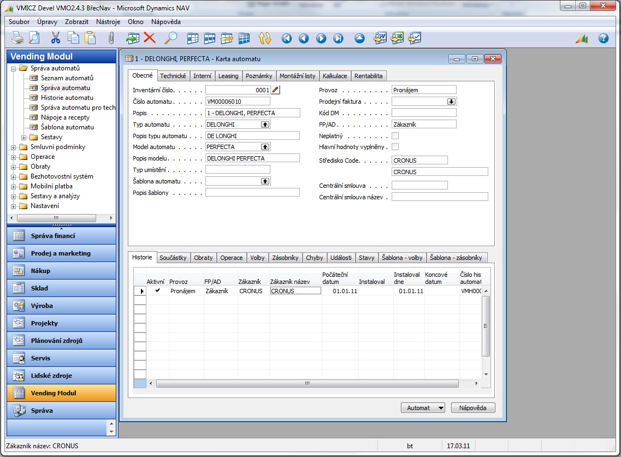
Task: Go to Last record arrow
Action: click(x=338, y=38)
